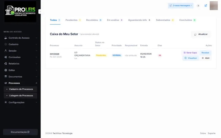The image size is (221, 138).
Task: Click the Editor icon in sidebar
Action: pyautogui.click(x=6, y=70)
